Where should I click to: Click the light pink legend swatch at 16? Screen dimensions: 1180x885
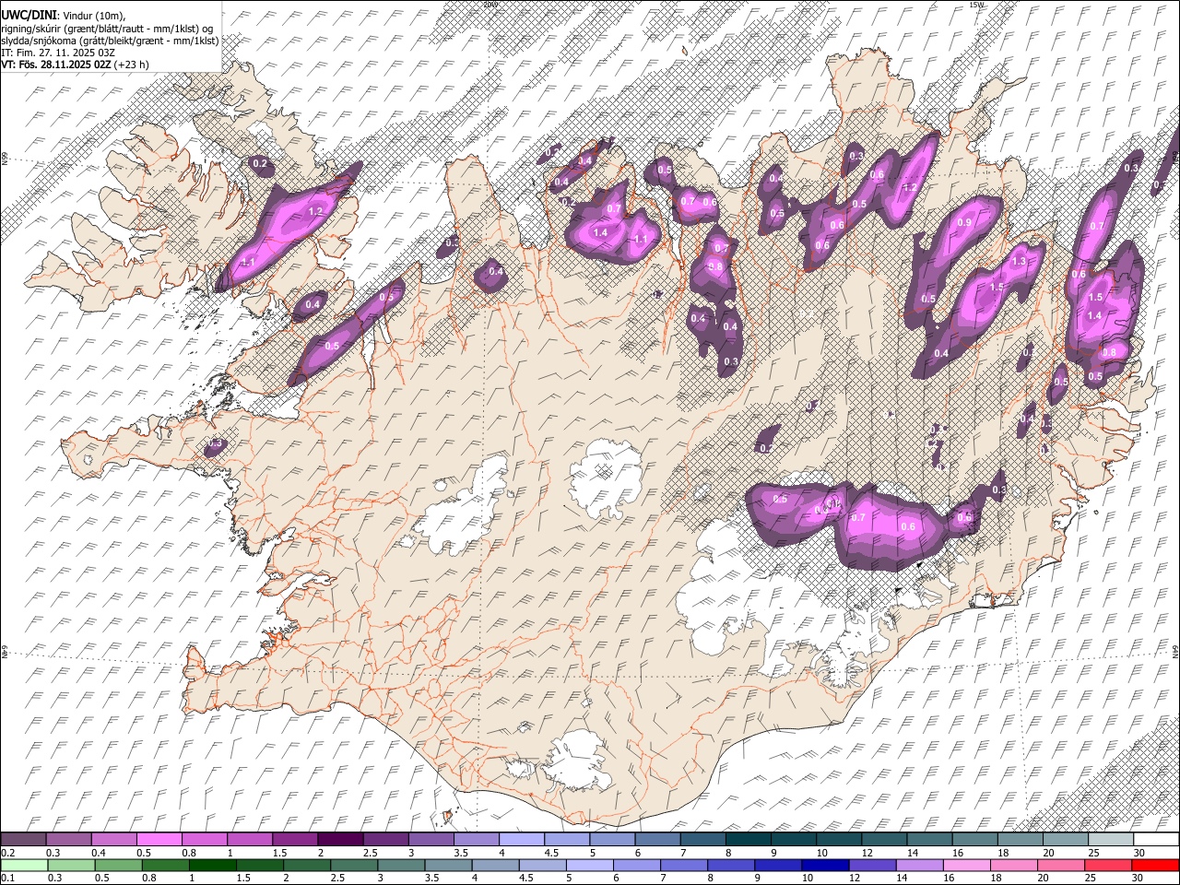966,866
